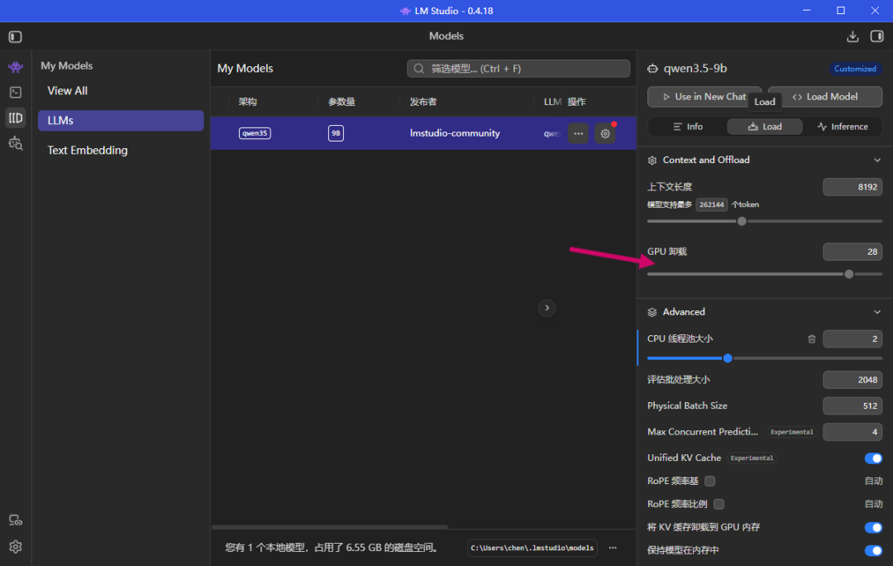Reset CPU thread pool size trash icon

click(812, 338)
